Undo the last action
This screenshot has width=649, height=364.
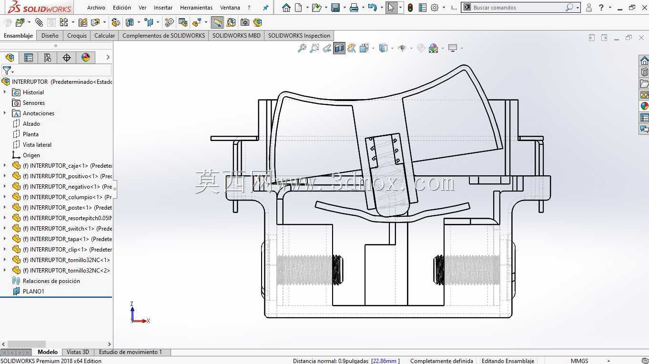[372, 8]
